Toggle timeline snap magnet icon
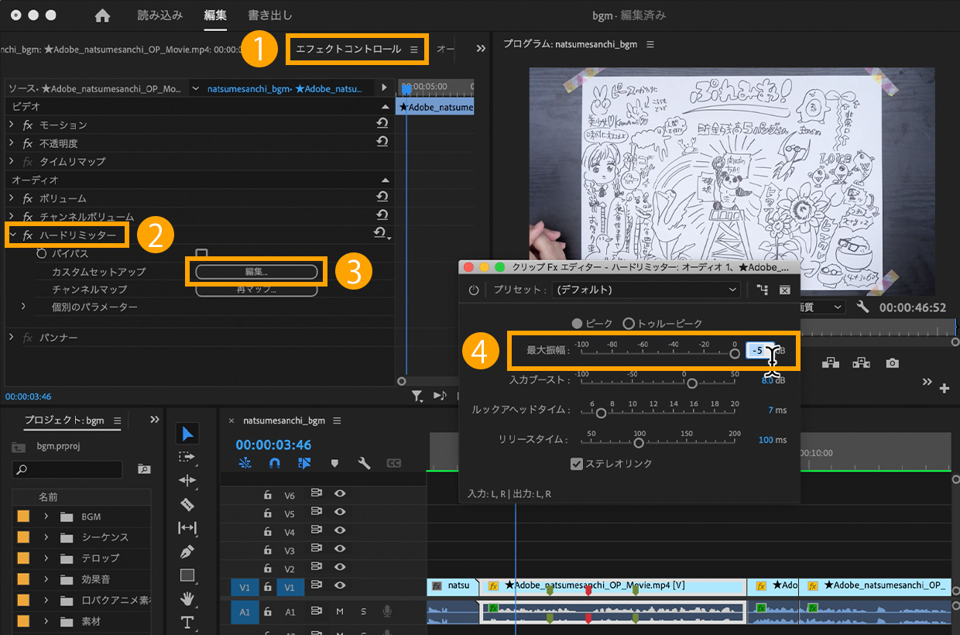Viewport: 960px width, 635px height. (x=275, y=463)
